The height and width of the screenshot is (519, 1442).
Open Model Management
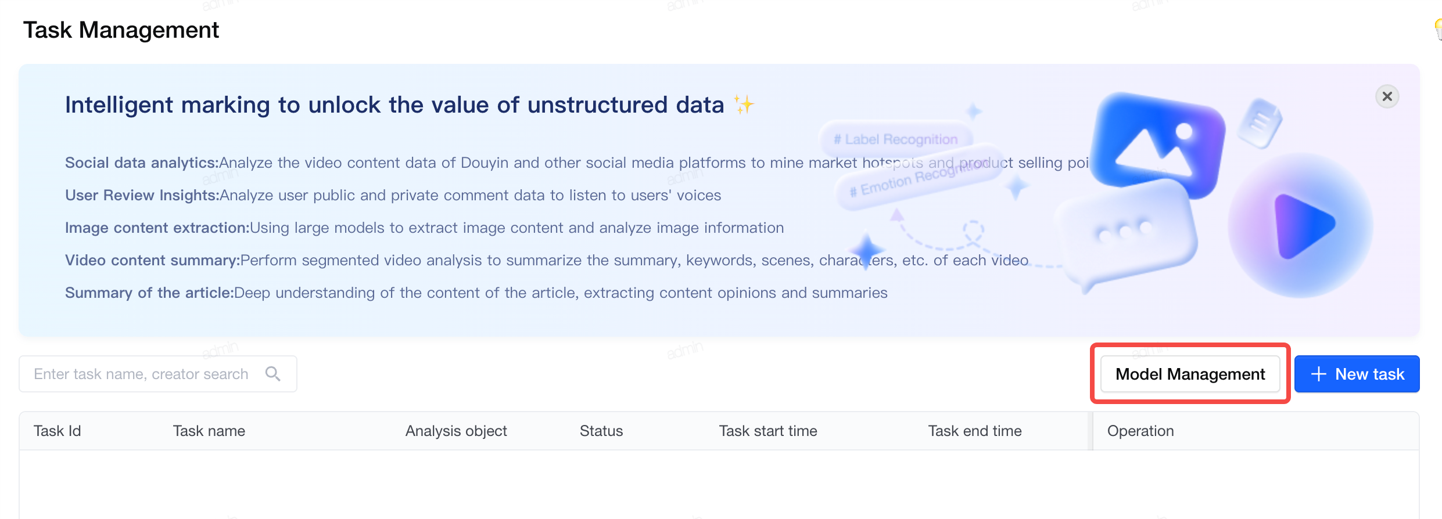click(1190, 374)
